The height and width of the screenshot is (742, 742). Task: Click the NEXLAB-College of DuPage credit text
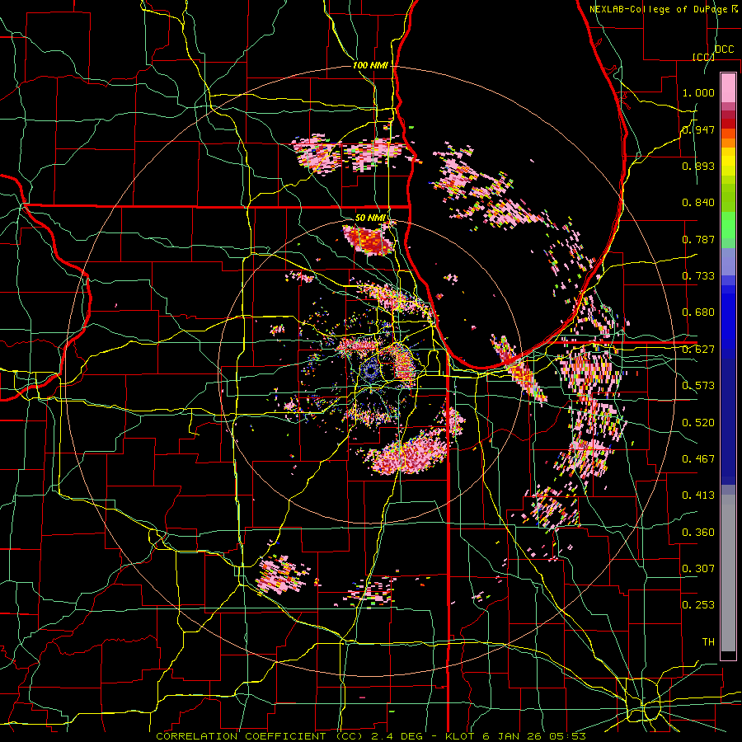660,9
